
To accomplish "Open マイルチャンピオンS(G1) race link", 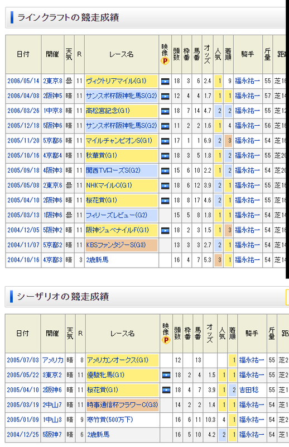I will 119,141.
